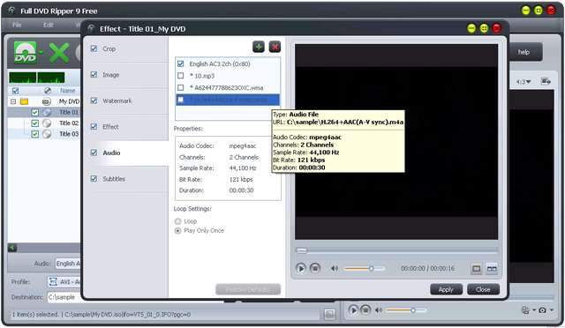Viewport: 565px width, 328px height.
Task: Stop the preview in the Effect dialog
Action: (315, 269)
